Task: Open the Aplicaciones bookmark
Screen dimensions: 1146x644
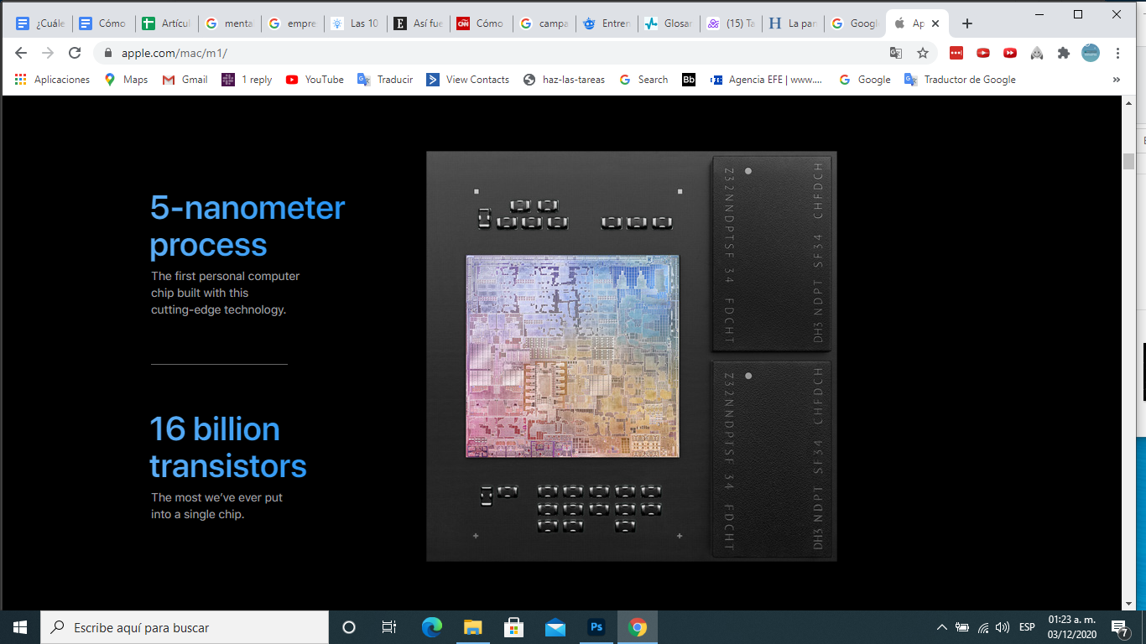Action: coord(52,80)
